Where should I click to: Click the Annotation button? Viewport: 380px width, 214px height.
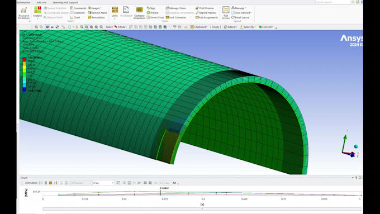click(97, 17)
